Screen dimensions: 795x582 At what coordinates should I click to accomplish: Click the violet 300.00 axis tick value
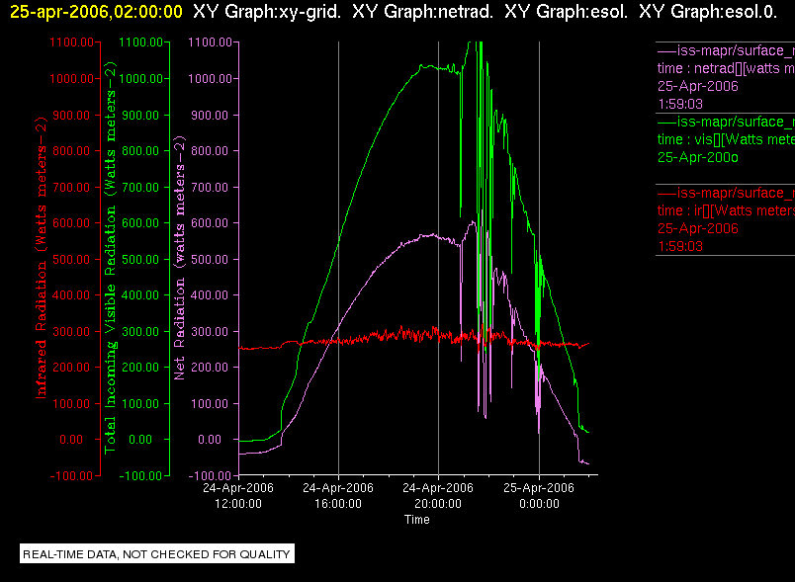(x=210, y=331)
